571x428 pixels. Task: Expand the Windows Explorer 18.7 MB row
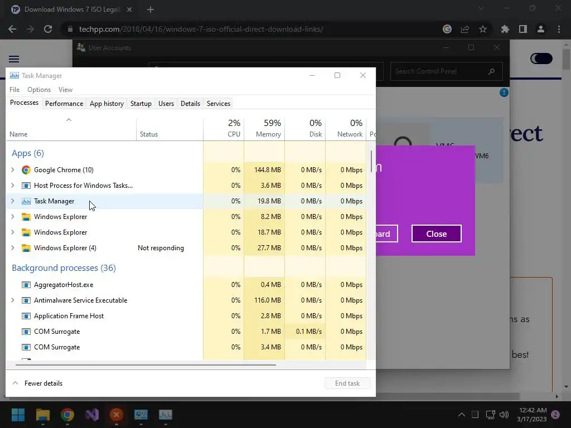click(13, 232)
